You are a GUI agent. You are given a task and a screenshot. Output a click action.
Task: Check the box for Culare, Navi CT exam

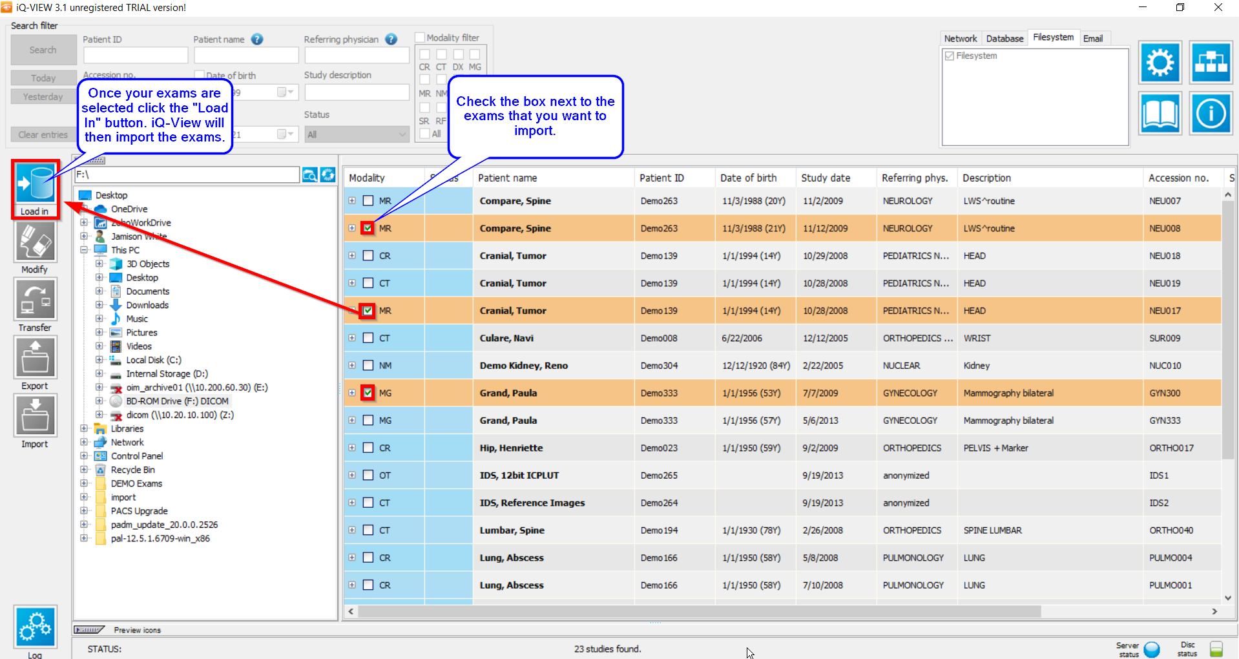point(368,338)
